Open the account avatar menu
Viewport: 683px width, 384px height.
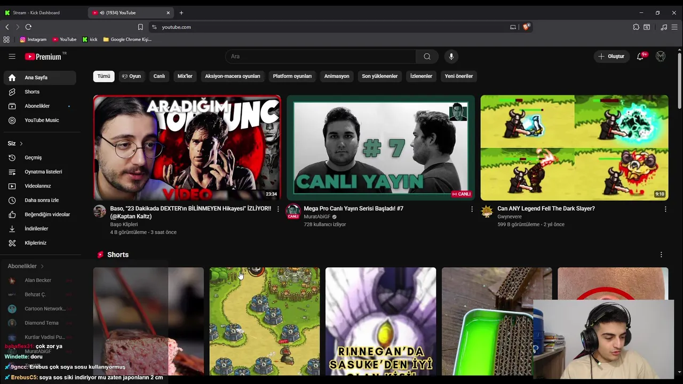(661, 57)
